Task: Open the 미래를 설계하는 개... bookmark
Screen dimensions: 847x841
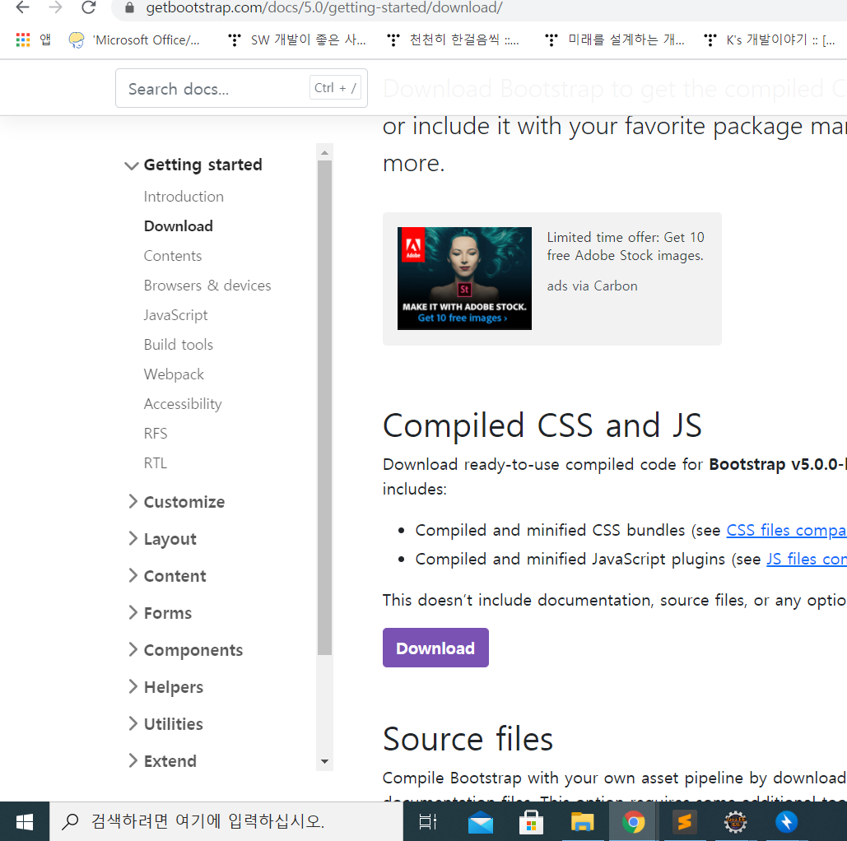Action: (615, 40)
